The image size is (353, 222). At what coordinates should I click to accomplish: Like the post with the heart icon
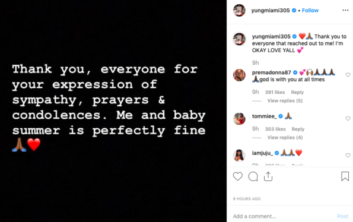[238, 176]
